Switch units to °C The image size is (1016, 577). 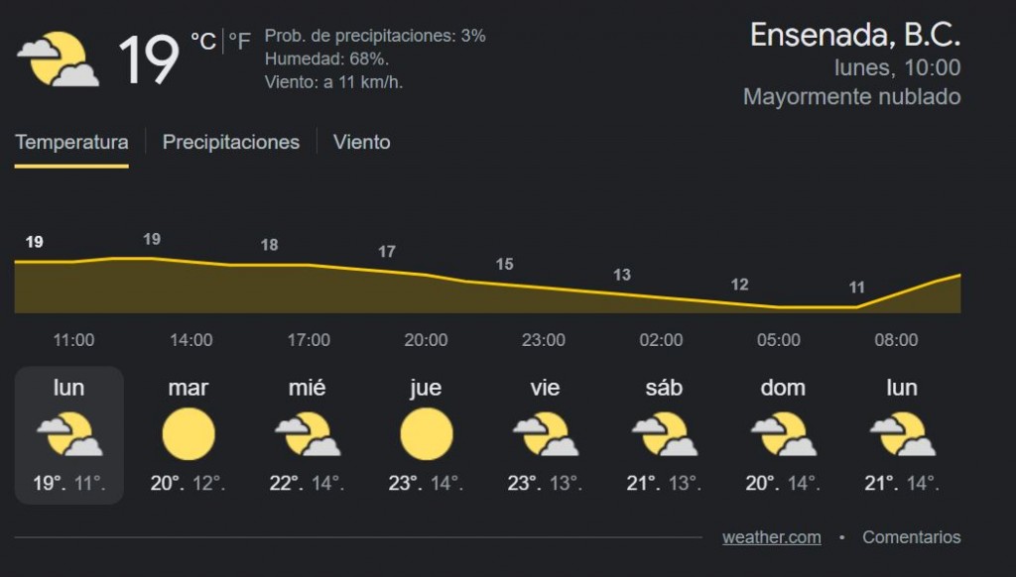click(202, 42)
